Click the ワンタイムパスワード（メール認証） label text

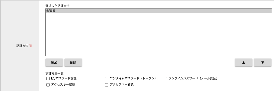click(x=193, y=78)
